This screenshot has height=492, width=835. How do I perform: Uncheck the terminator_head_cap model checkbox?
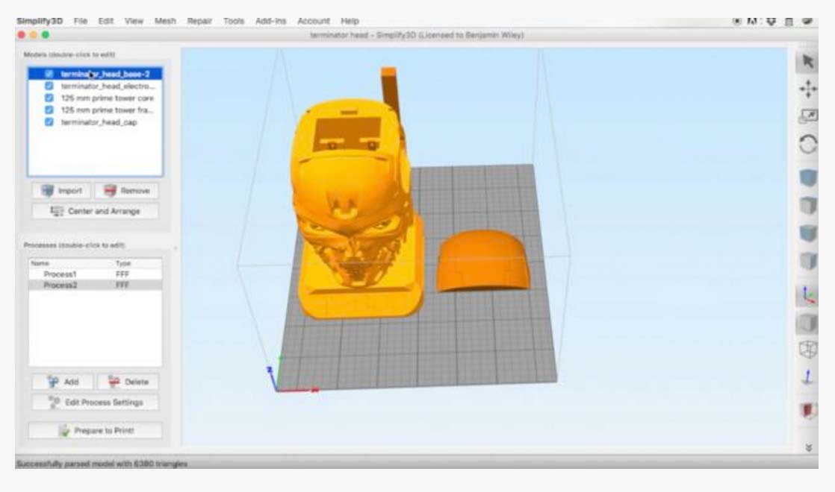49,122
